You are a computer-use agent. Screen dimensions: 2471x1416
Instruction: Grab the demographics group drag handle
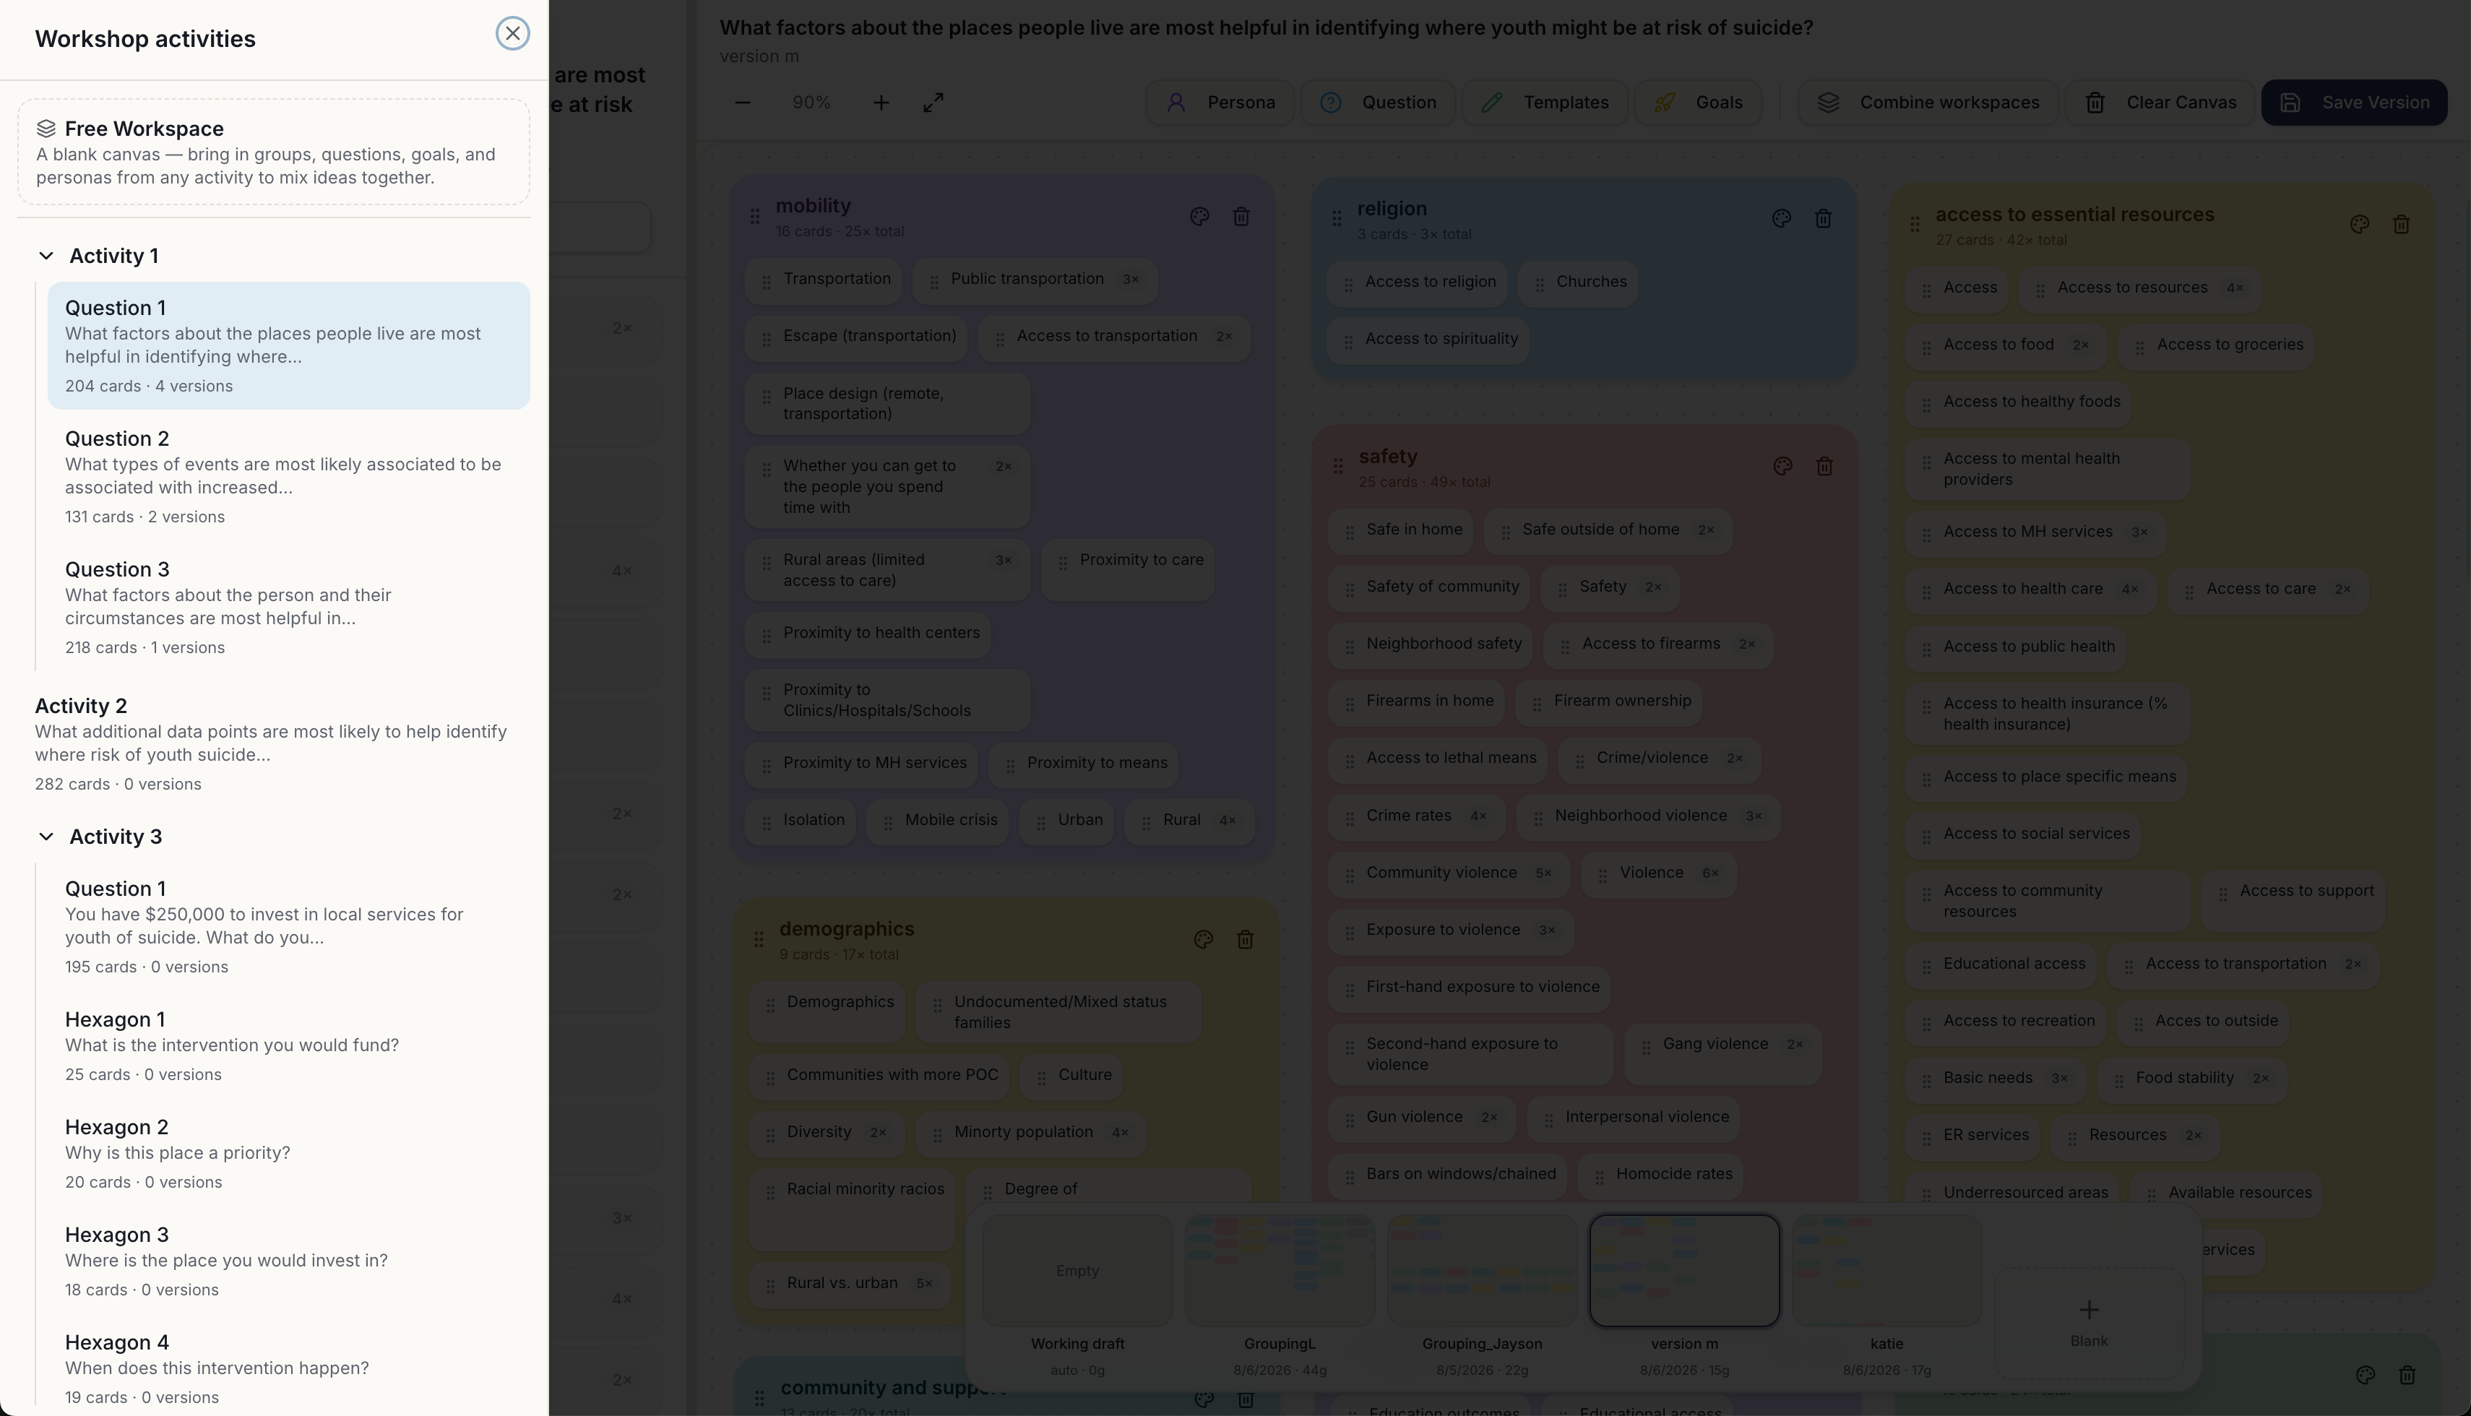pyautogui.click(x=759, y=939)
